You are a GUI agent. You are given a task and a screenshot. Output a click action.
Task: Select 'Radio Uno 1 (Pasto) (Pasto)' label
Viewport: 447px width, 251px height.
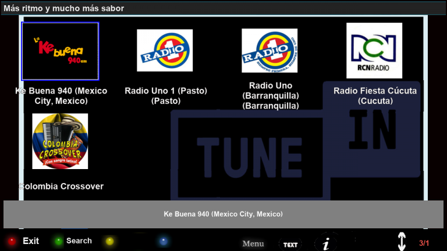(166, 96)
